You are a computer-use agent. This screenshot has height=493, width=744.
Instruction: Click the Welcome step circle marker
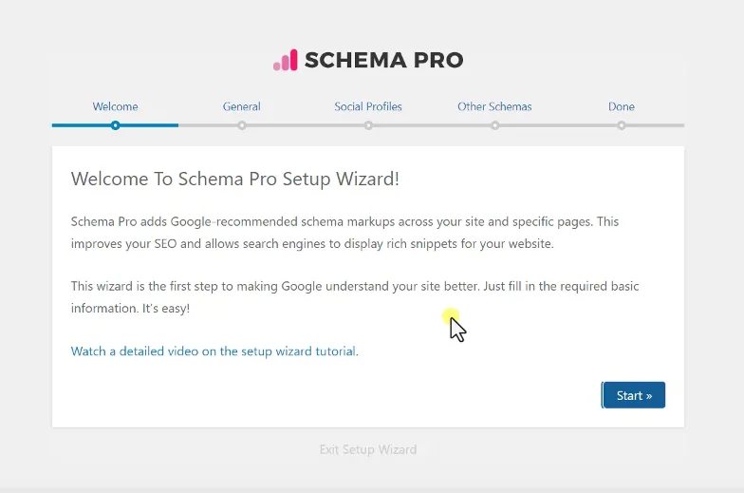coord(115,125)
